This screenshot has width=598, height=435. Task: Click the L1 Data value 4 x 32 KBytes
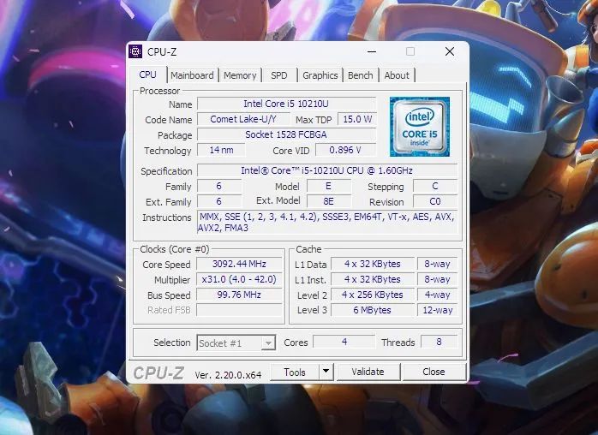point(373,264)
